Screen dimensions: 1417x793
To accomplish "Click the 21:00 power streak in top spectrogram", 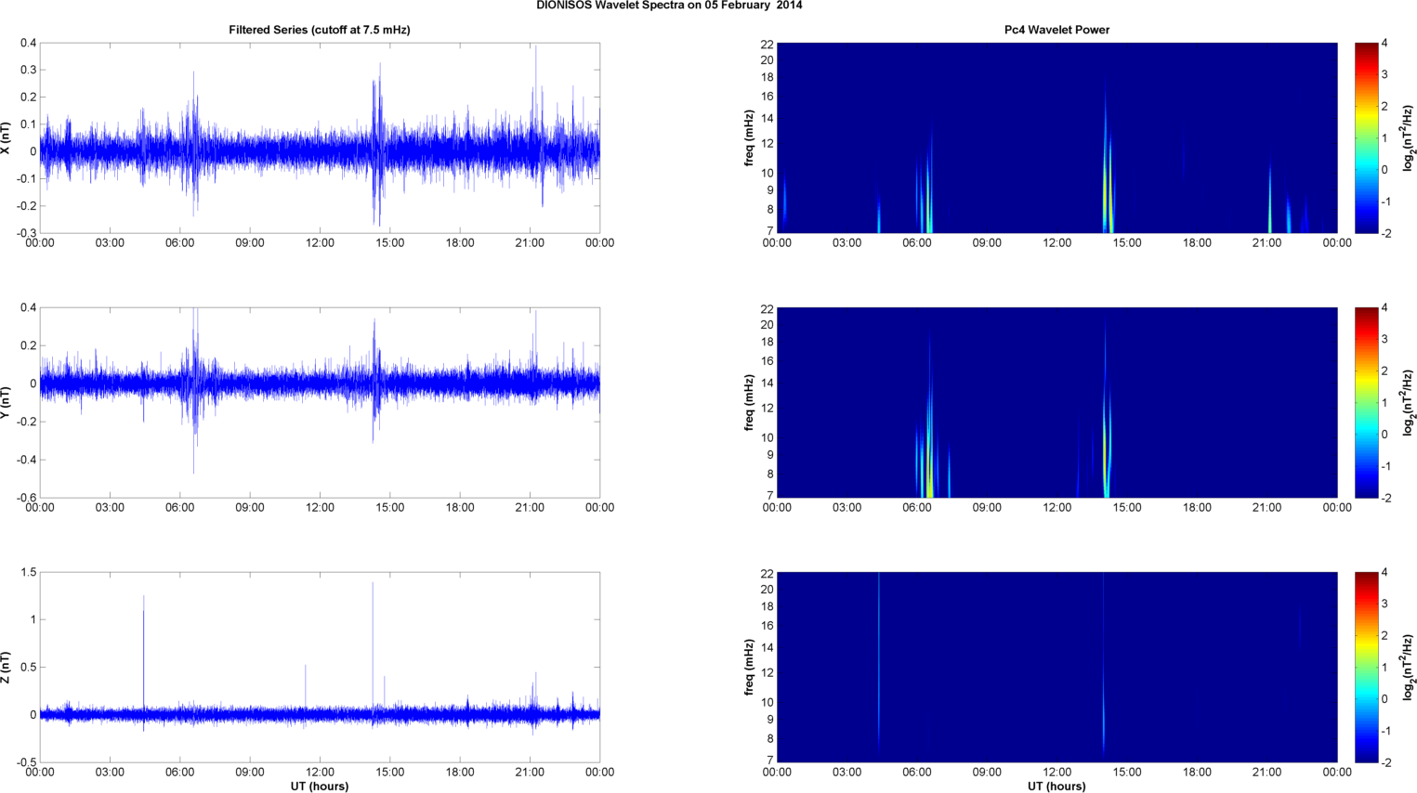I will click(1270, 200).
